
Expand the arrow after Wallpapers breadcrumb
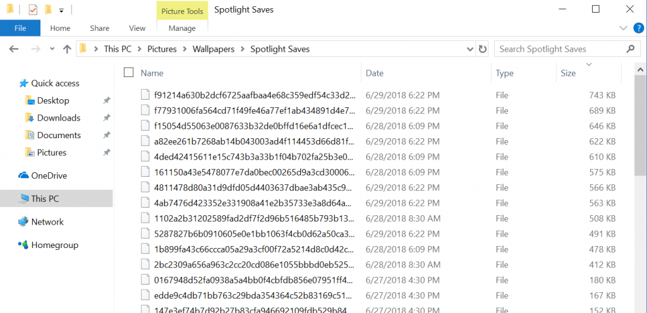click(x=243, y=49)
